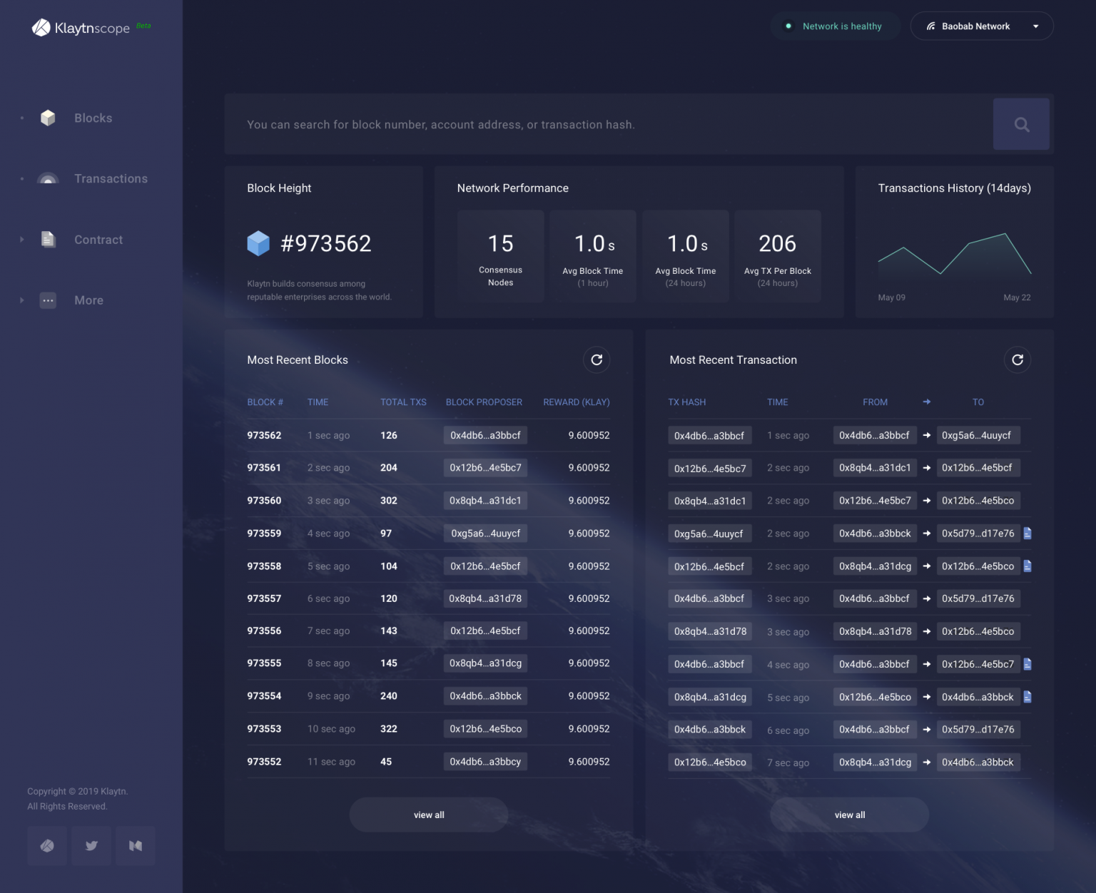Screen dimensions: 1096x893
Task: Switch to the Transactions menu item
Action: [111, 178]
